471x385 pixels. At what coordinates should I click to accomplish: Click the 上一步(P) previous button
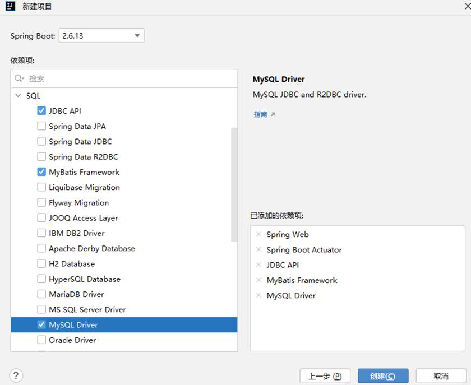click(325, 376)
